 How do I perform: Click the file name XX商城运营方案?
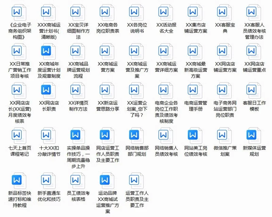108,67
